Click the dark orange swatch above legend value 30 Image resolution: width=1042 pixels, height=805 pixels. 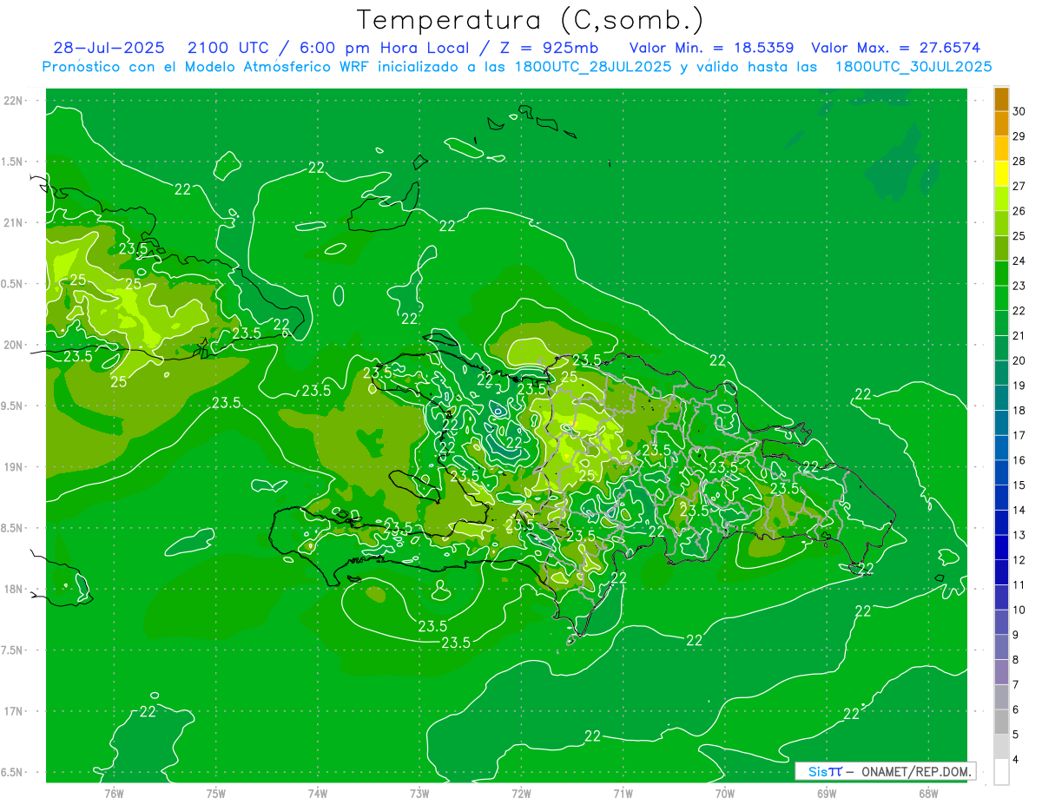[x=1001, y=99]
